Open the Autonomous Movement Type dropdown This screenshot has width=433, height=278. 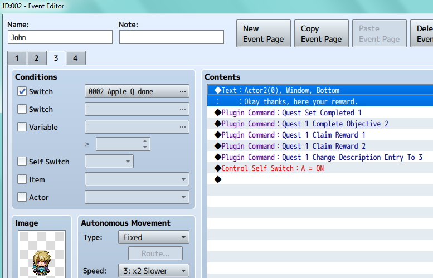pos(154,237)
